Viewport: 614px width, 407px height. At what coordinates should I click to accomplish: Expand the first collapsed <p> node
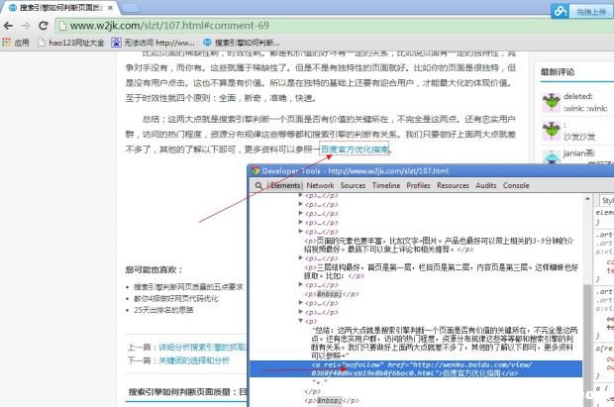[300, 196]
